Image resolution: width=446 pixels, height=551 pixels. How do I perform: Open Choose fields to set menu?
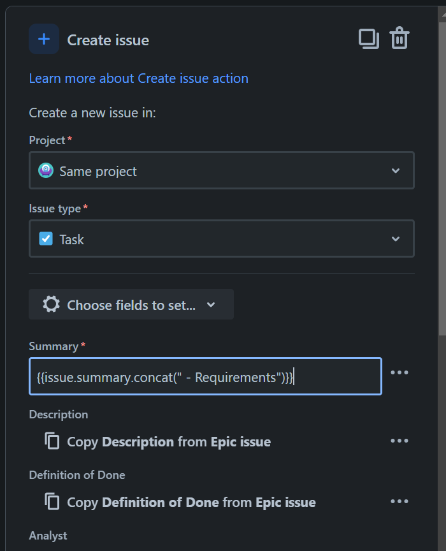tap(131, 305)
